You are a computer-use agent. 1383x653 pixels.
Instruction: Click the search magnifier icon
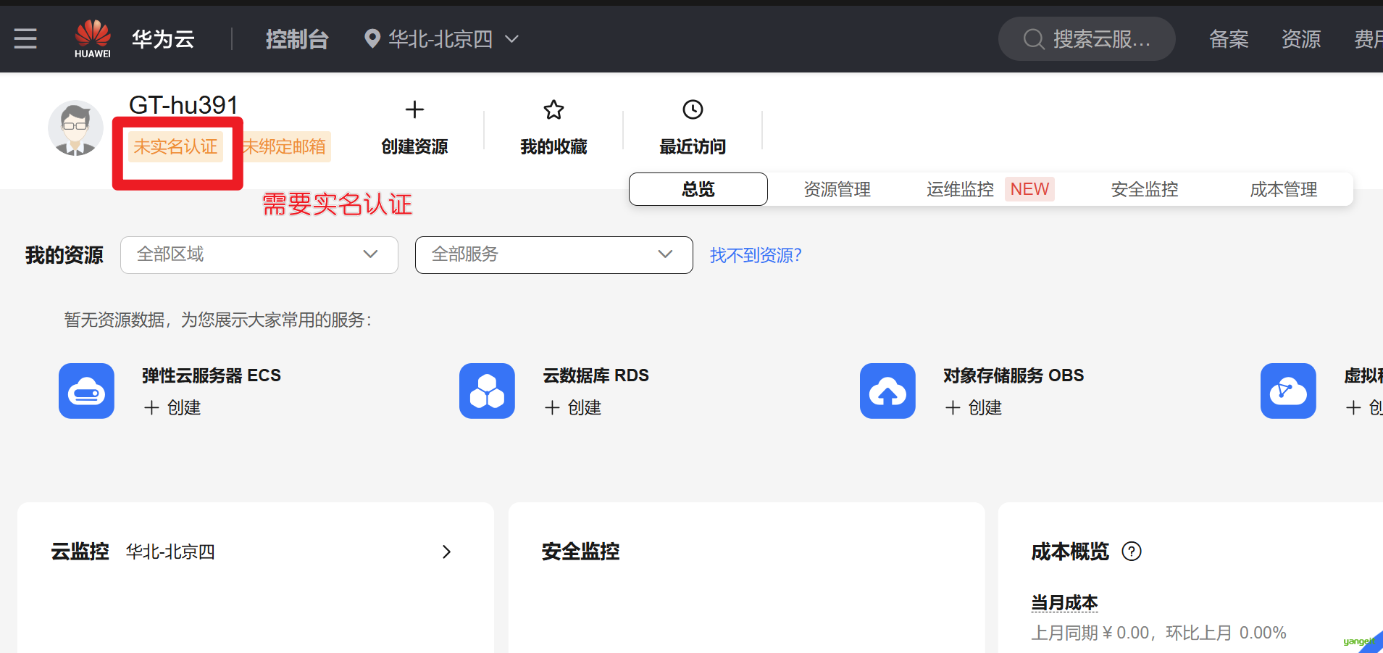tap(1033, 39)
